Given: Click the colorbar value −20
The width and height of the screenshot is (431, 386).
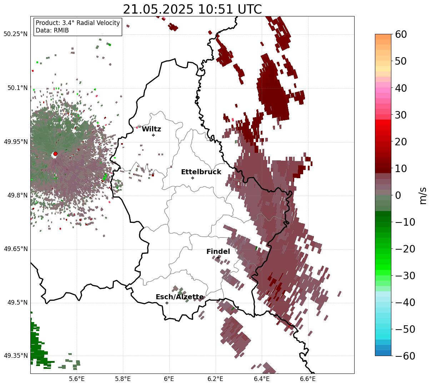Looking at the screenshot, I should [405, 249].
